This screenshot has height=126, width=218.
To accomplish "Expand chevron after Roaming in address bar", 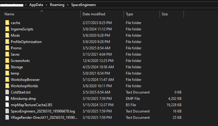I will [67, 5].
